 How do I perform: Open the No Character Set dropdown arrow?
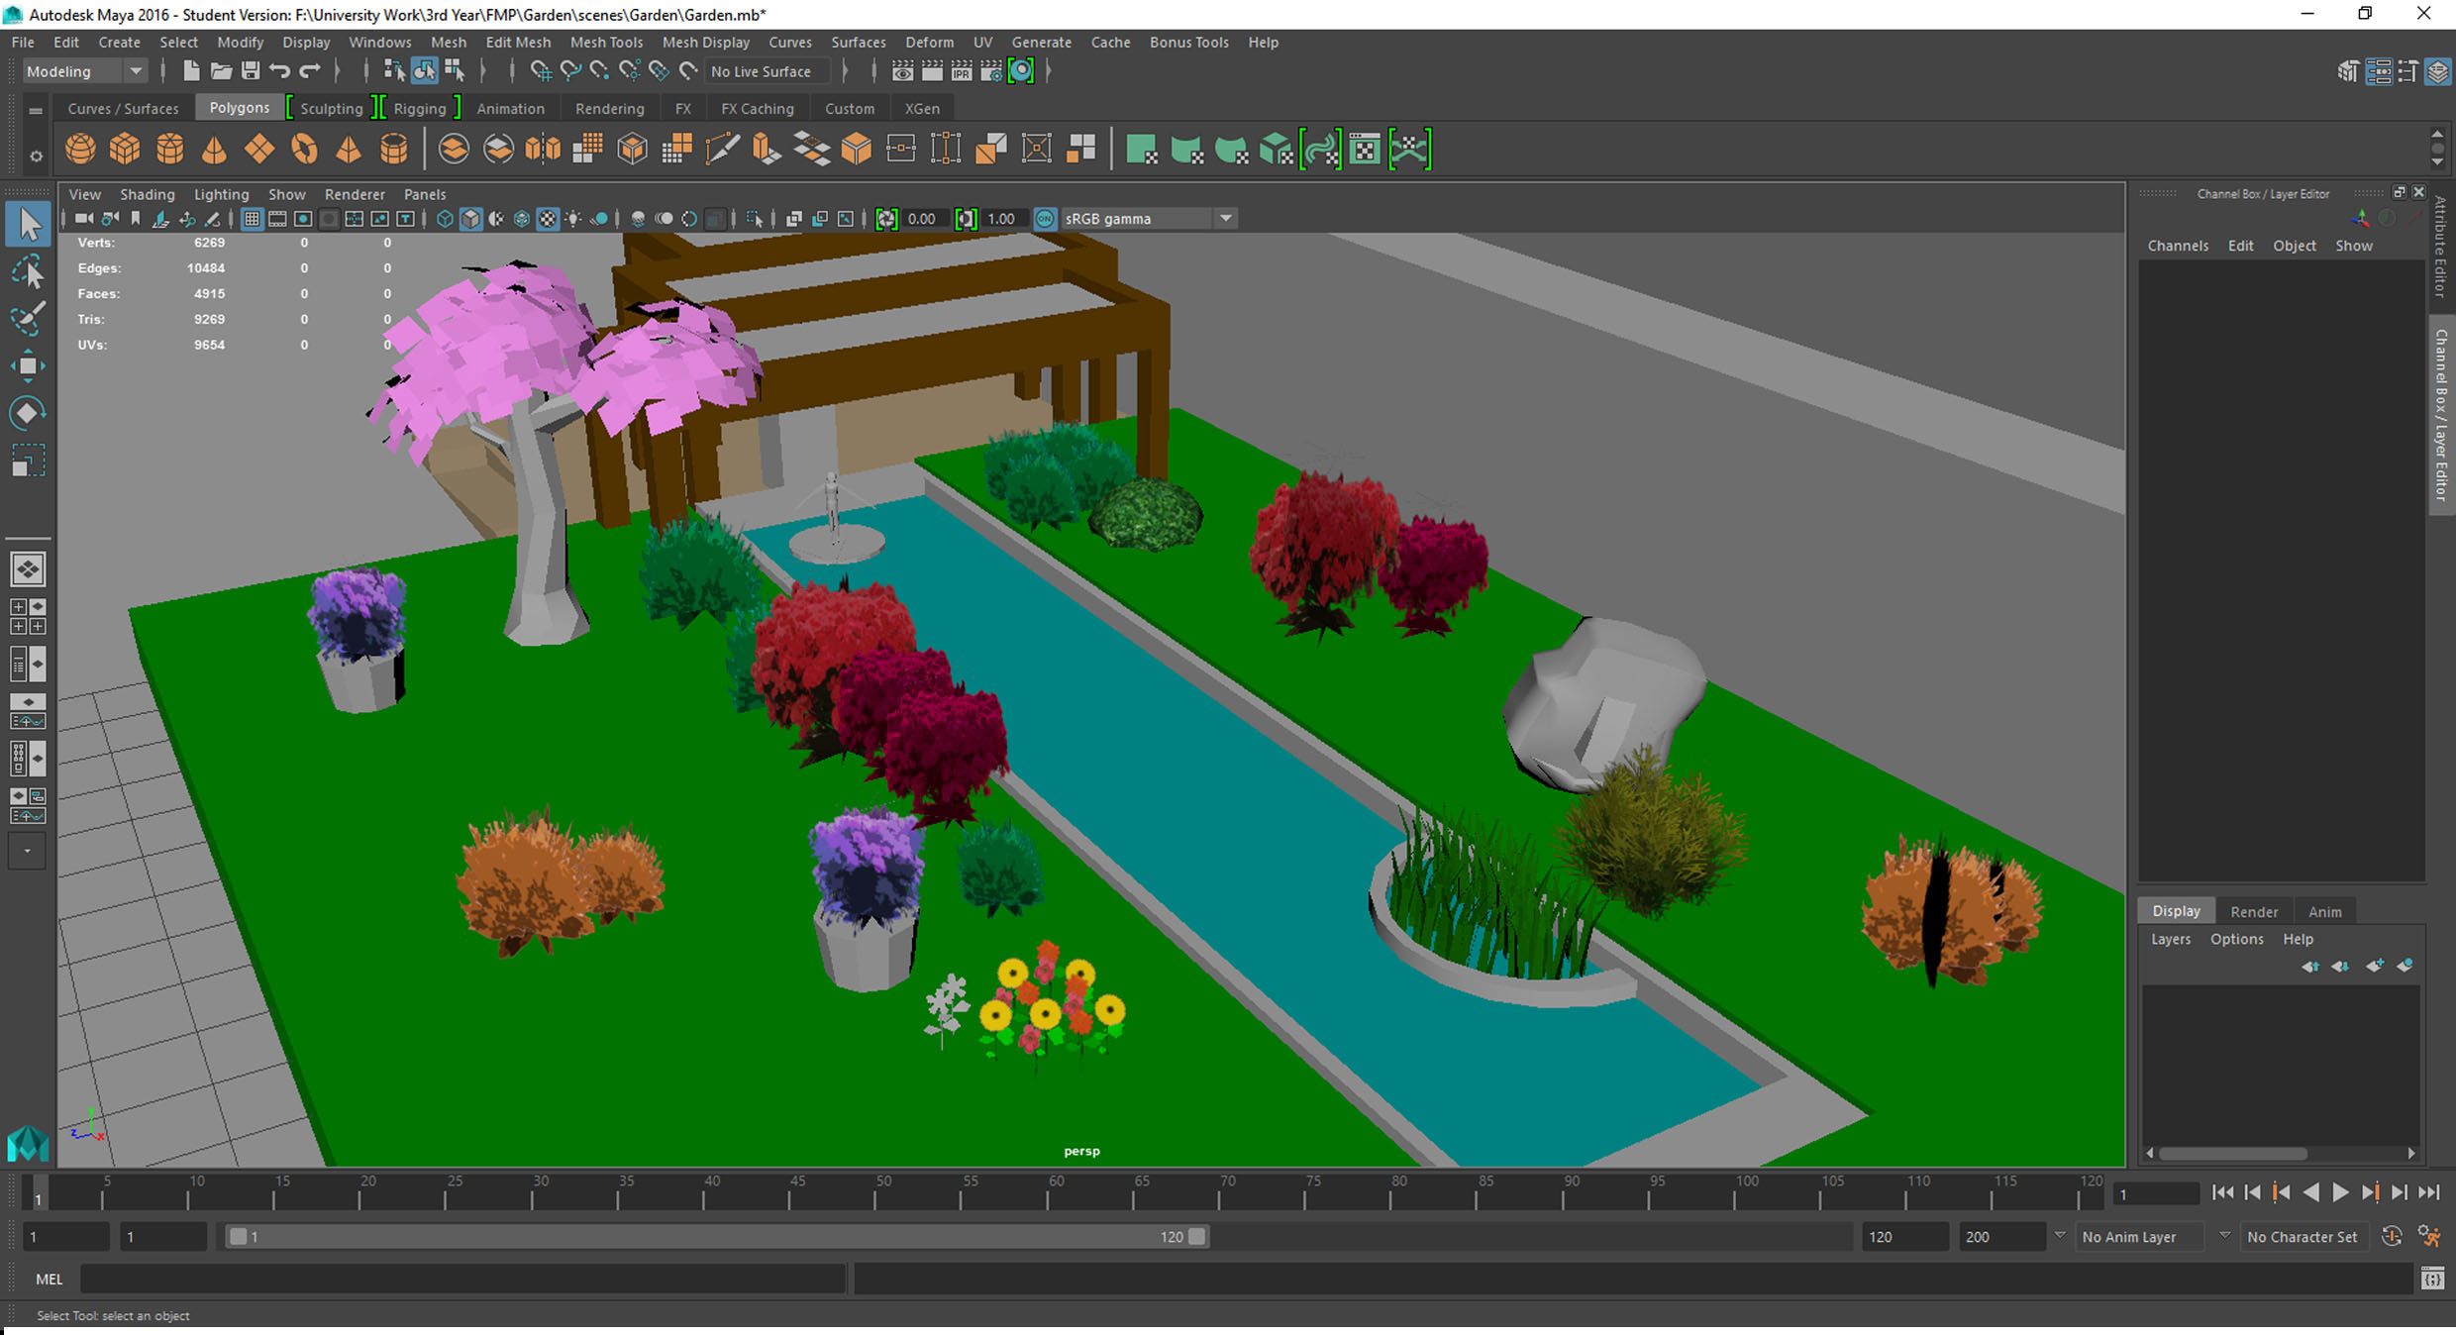2224,1236
